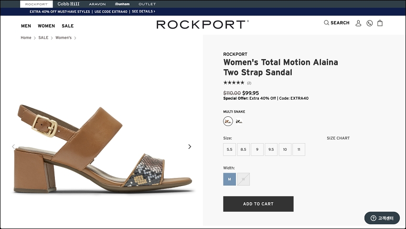
Task: Open the 고객센터 help chat button
Action: [x=382, y=218]
